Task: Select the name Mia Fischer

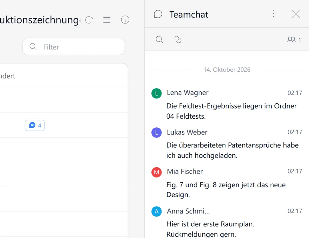Action: [185, 171]
